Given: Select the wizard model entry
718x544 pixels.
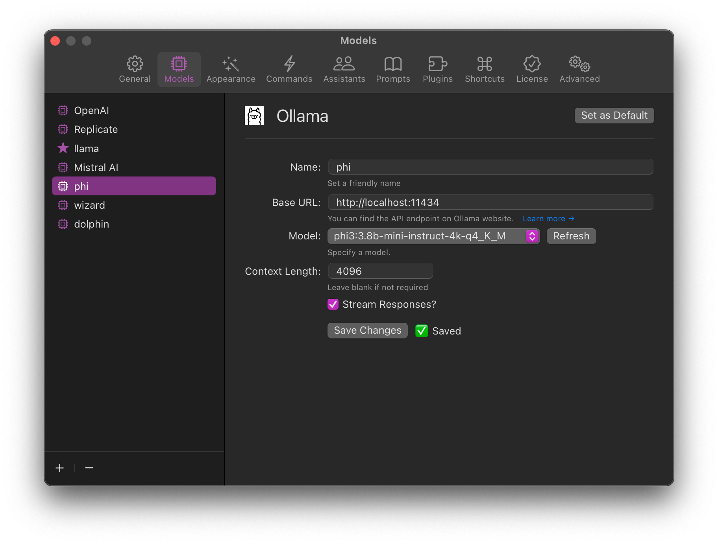Looking at the screenshot, I should pyautogui.click(x=134, y=205).
